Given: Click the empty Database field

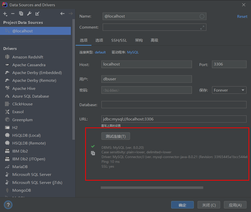Looking at the screenshot, I should pyautogui.click(x=174, y=105).
